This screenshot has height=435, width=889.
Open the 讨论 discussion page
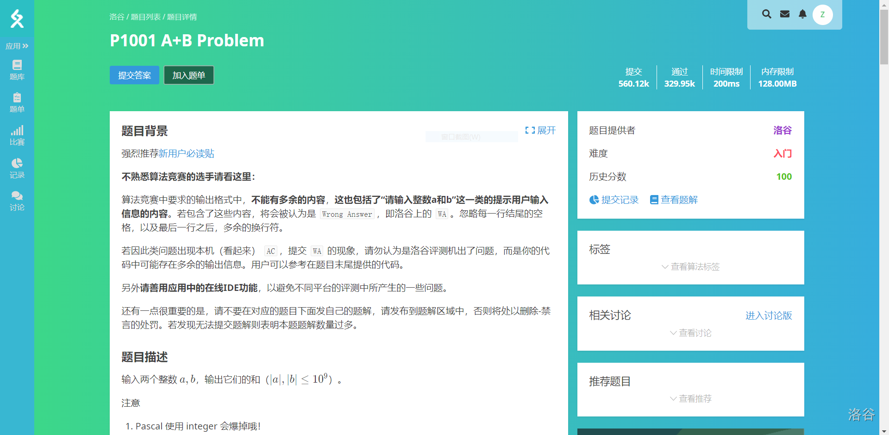(x=17, y=201)
